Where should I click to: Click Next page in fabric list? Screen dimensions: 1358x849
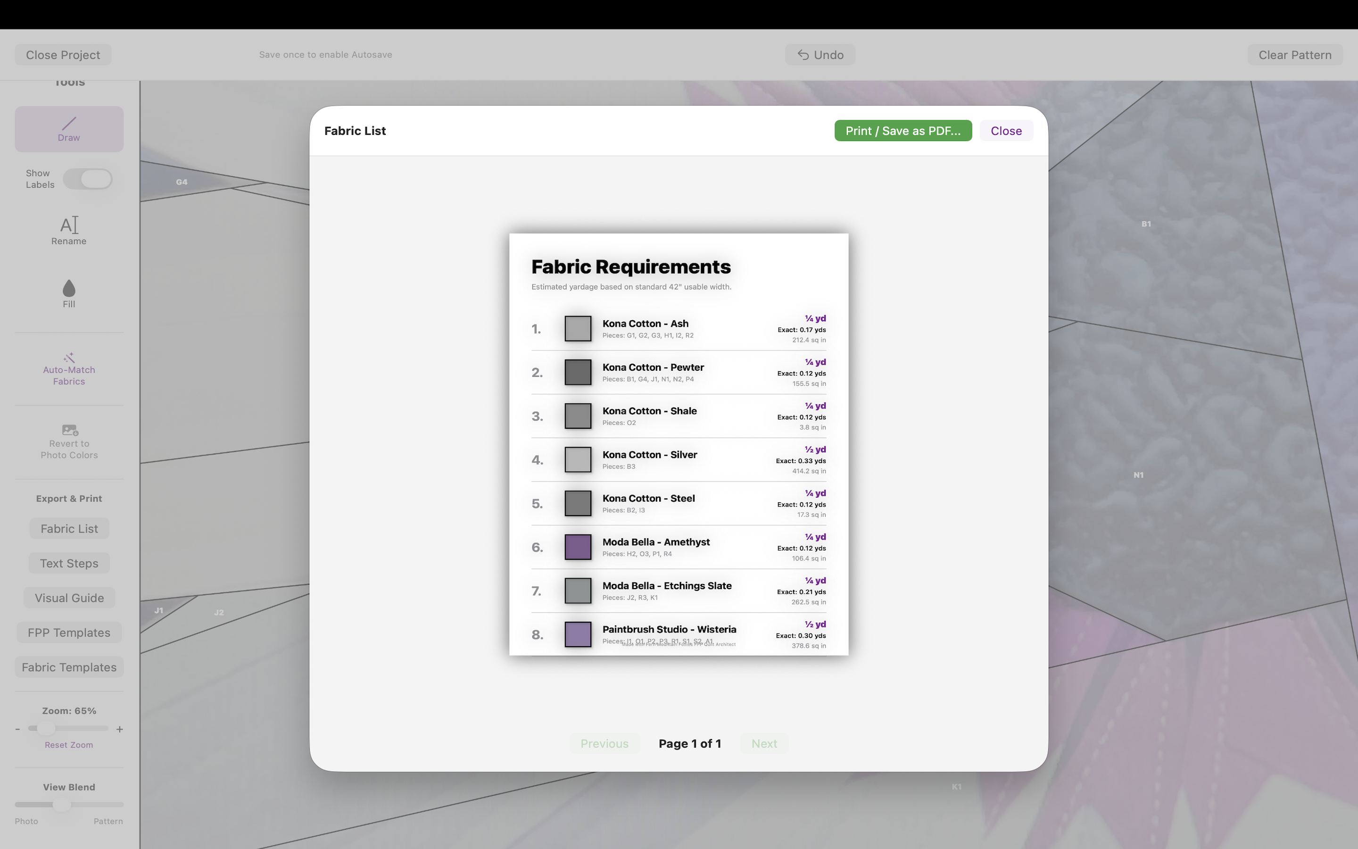(x=764, y=743)
